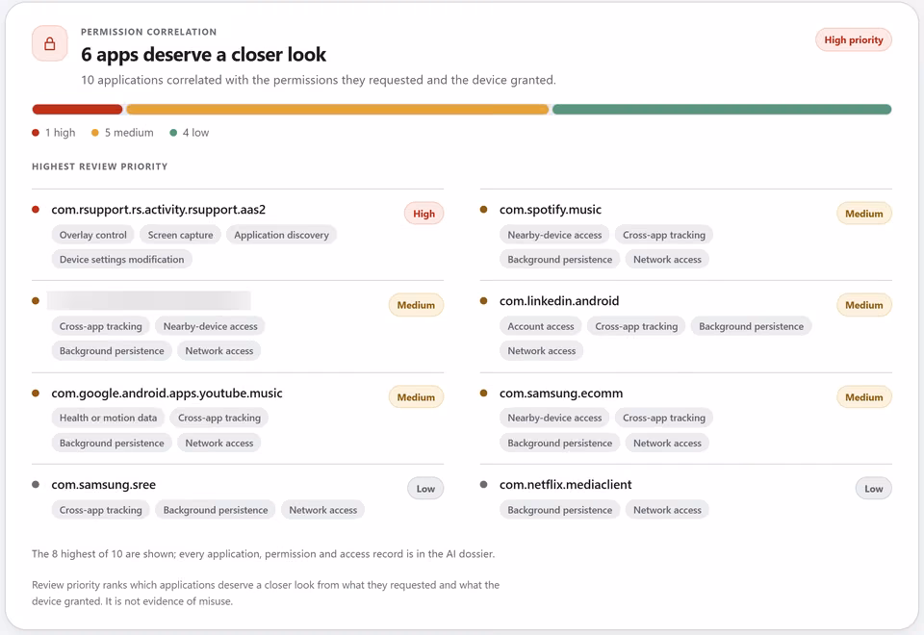The width and height of the screenshot is (924, 635).
Task: Select the "Application discovery" permission chip
Action: [281, 235]
